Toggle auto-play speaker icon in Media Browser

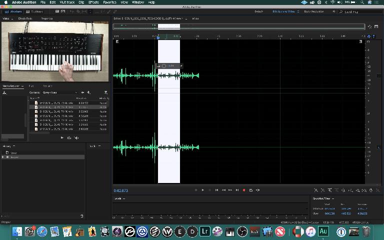click(76, 137)
